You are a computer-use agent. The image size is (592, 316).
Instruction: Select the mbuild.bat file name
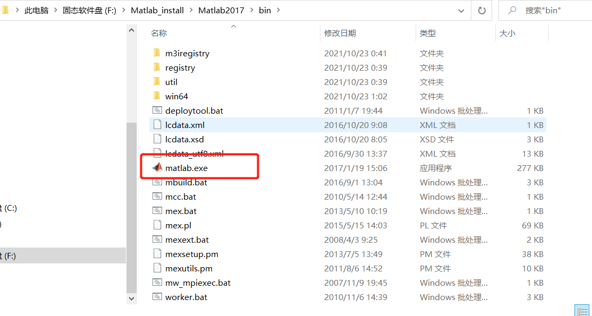[x=186, y=182]
